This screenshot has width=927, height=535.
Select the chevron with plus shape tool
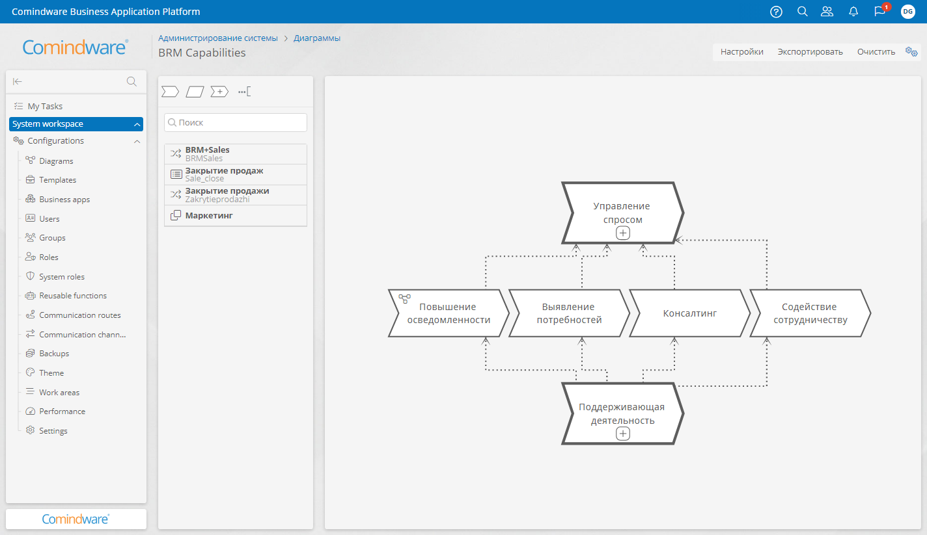[219, 92]
